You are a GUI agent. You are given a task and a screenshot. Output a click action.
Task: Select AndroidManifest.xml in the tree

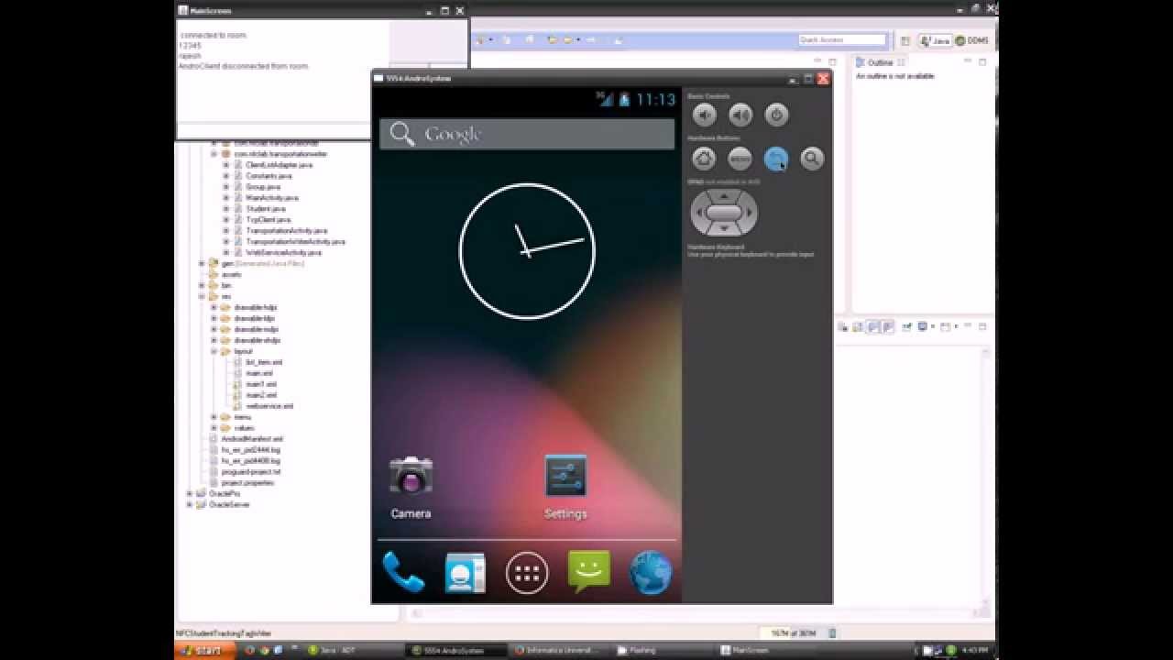point(252,439)
